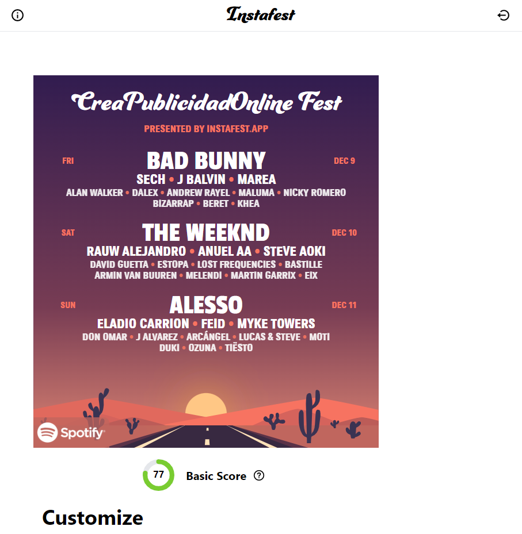Click the Presented by Instafest.app text
Image resolution: width=522 pixels, height=534 pixels.
pyautogui.click(x=206, y=129)
